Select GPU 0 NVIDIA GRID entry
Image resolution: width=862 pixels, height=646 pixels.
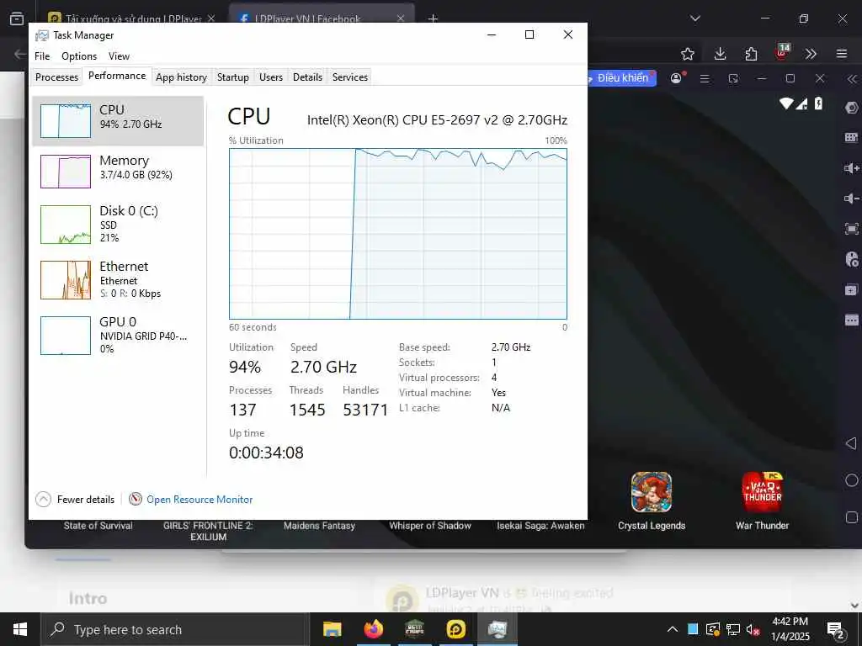pyautogui.click(x=118, y=335)
